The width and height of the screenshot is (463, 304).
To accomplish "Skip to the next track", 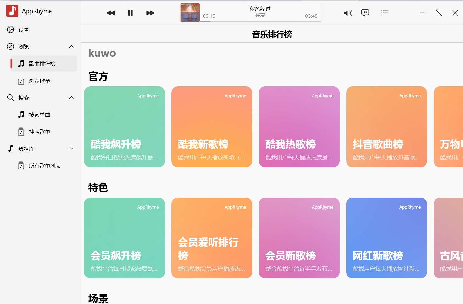I will pos(150,13).
